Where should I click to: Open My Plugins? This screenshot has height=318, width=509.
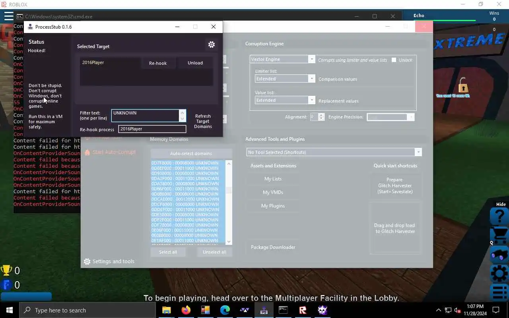pyautogui.click(x=273, y=206)
